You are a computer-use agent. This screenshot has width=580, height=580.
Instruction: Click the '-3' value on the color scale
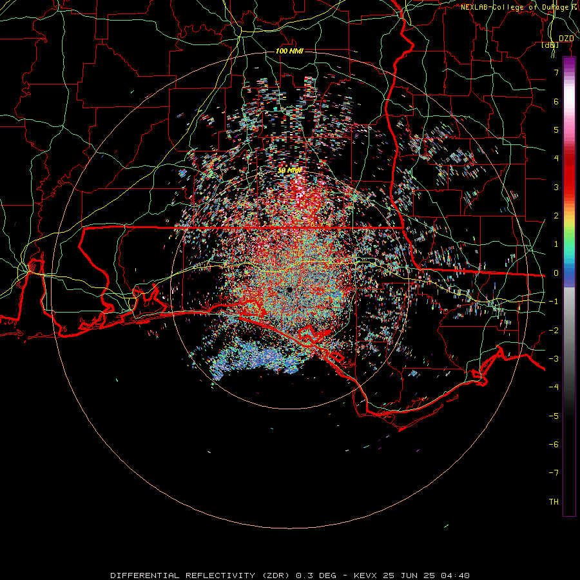point(554,359)
